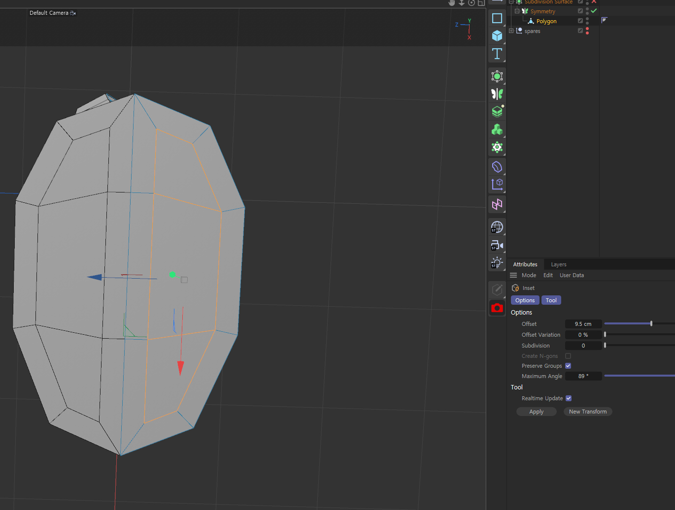The height and width of the screenshot is (510, 675).
Task: Select the Text spline tool
Action: point(497,54)
